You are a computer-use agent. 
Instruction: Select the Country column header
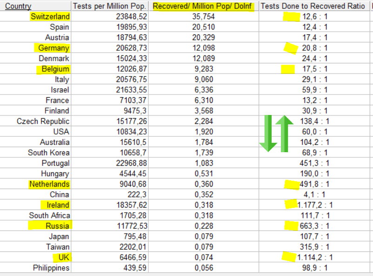(x=18, y=6)
